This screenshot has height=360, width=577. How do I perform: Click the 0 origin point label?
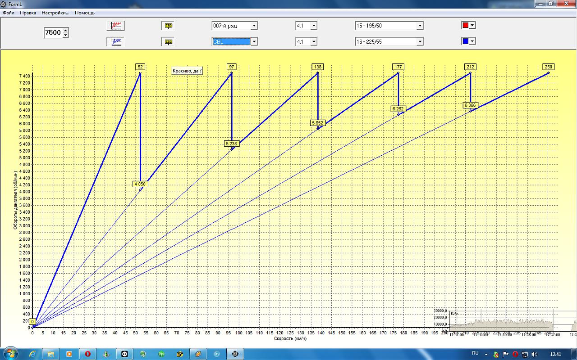pyautogui.click(x=32, y=321)
